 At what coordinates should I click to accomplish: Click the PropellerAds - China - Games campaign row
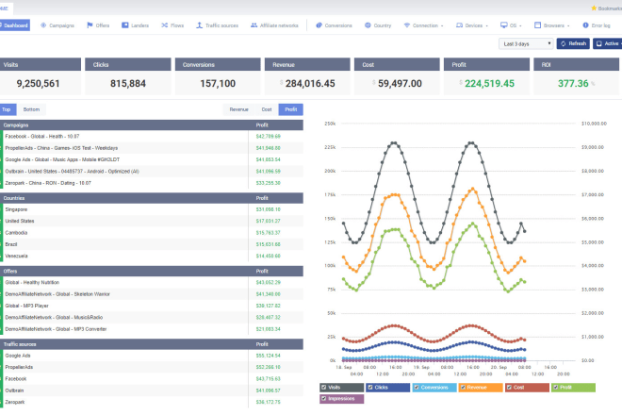point(152,148)
